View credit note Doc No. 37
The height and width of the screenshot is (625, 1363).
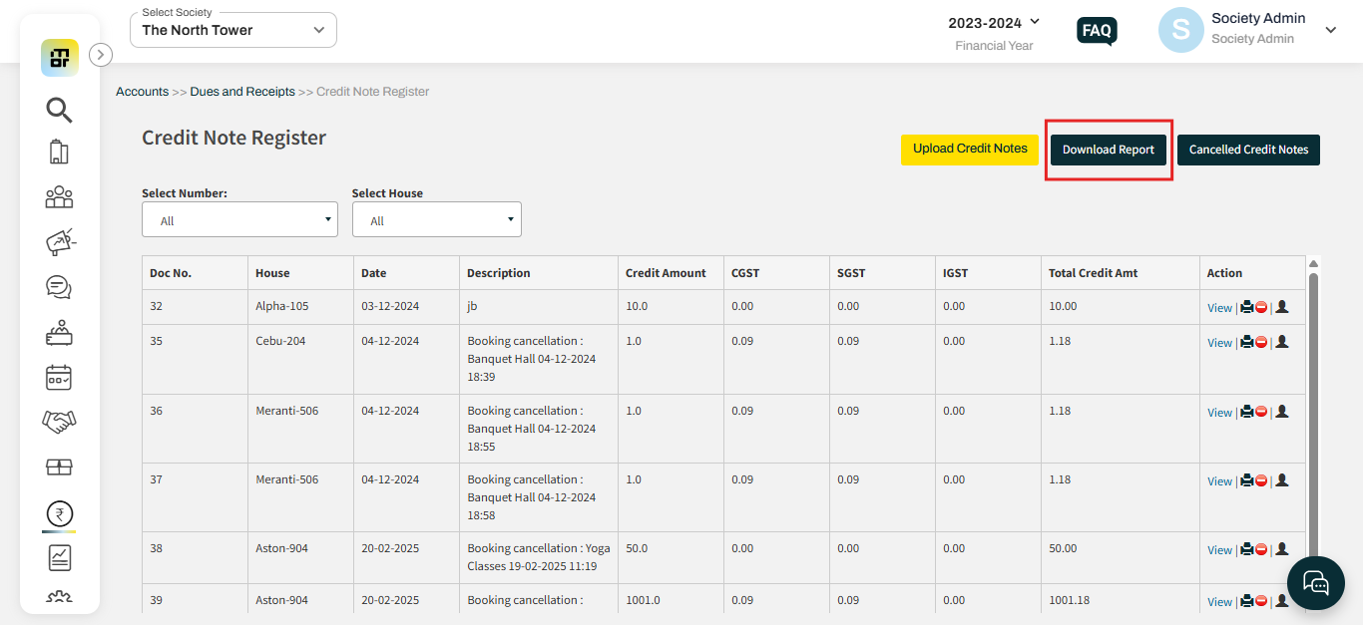pyautogui.click(x=1219, y=481)
